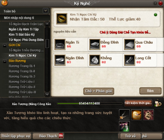Select Ngân Lũy Kim Ti Tập recipe
This screenshot has height=140, width=164.
point(24,29)
